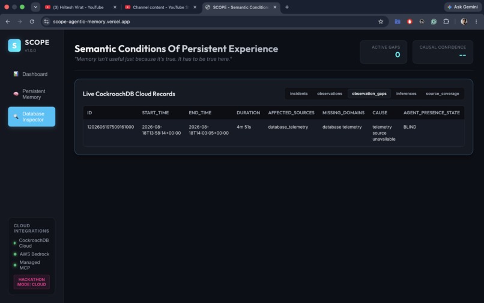
Task: Close the Channel content tab
Action: [x=195, y=7]
